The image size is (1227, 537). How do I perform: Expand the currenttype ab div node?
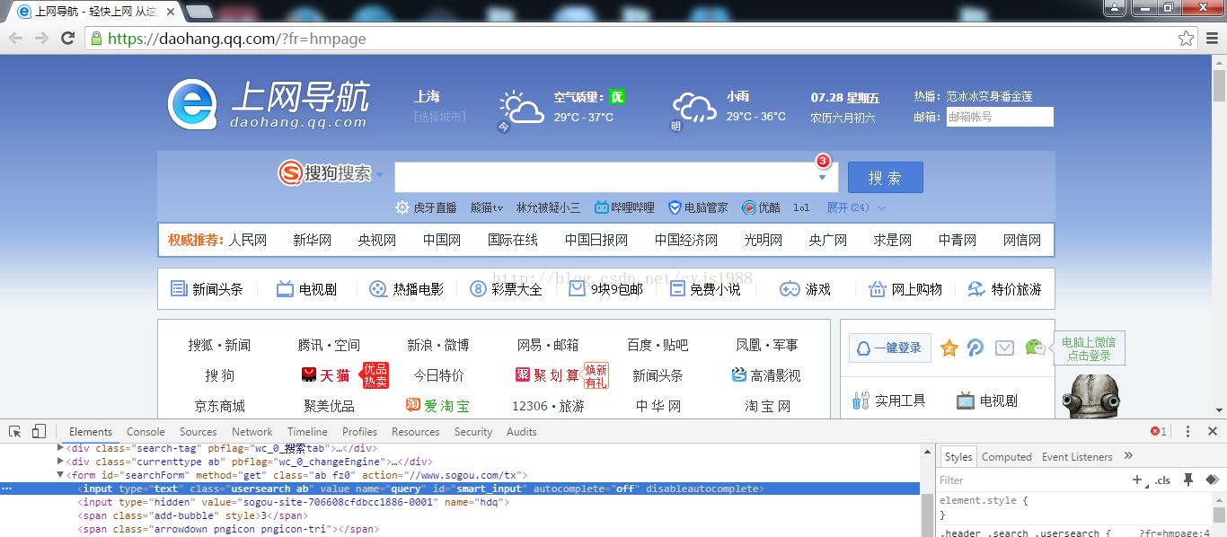click(61, 462)
